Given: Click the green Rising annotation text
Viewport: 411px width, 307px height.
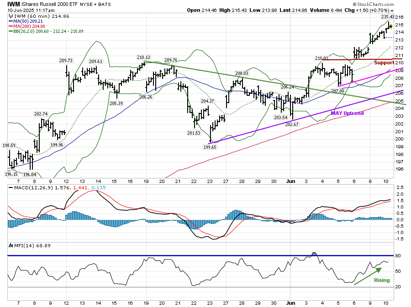Looking at the screenshot, I should [x=382, y=280].
